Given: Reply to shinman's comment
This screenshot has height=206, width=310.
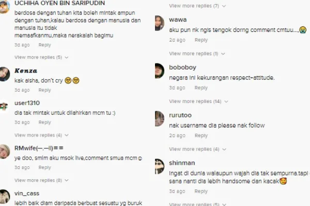Looking at the screenshot, I should 201,192.
